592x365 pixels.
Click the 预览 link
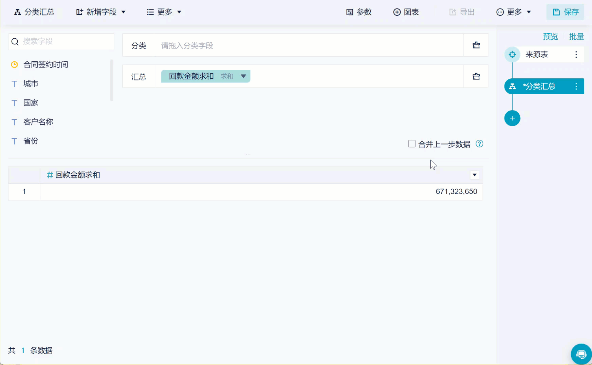[x=550, y=37]
